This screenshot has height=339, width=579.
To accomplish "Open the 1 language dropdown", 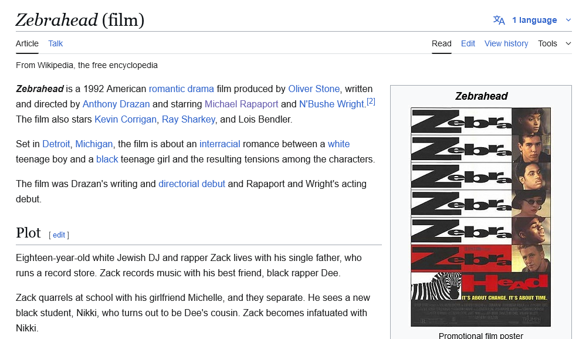I will pos(534,20).
